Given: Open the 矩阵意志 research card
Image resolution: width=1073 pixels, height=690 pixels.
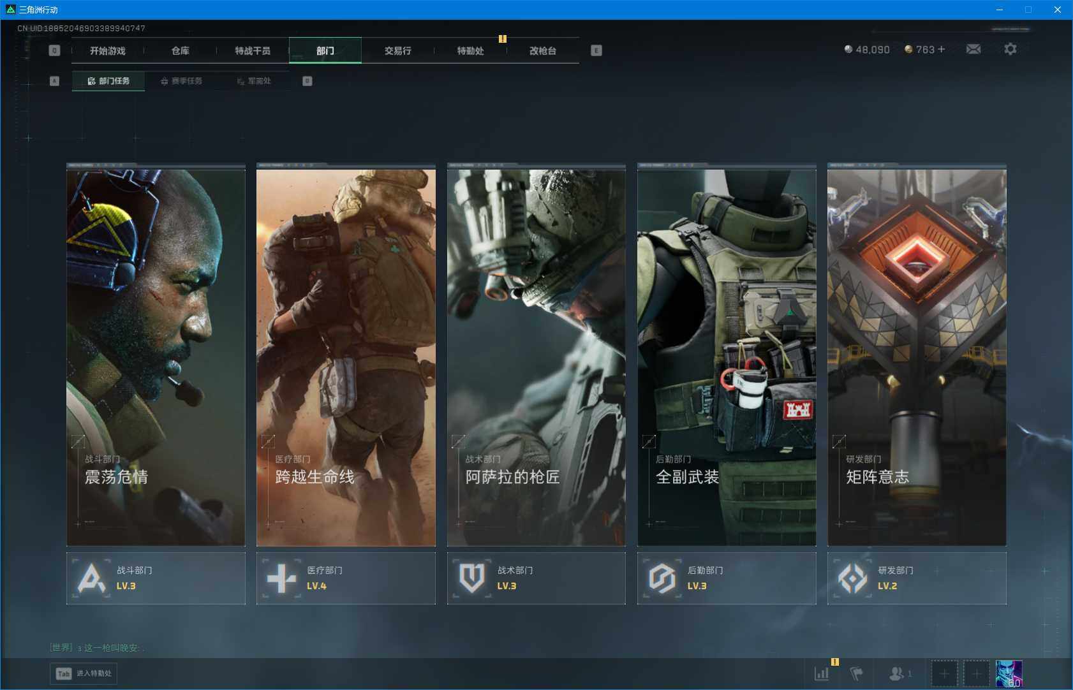Looking at the screenshot, I should 917,357.
